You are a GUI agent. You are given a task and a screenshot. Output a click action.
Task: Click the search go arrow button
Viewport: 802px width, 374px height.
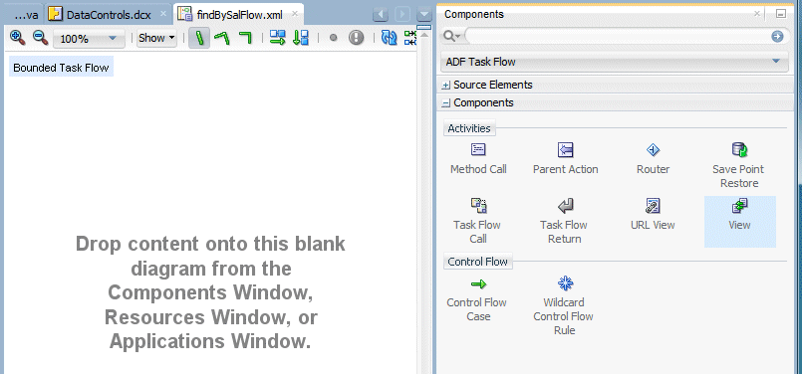777,36
